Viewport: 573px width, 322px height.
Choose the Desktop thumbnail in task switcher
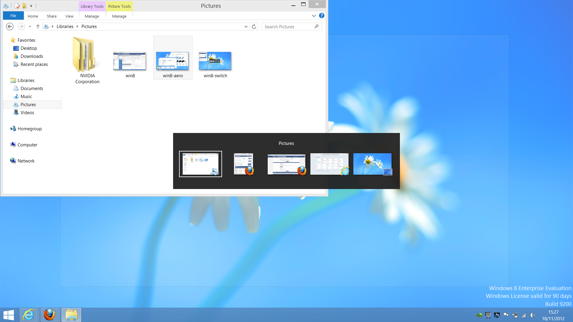[x=372, y=164]
